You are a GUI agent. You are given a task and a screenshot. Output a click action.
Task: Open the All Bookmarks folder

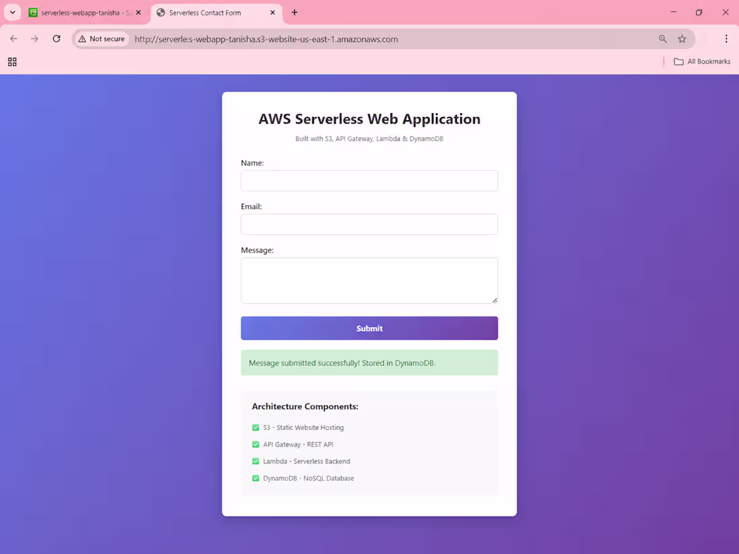(x=702, y=62)
